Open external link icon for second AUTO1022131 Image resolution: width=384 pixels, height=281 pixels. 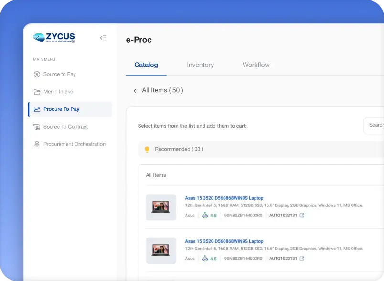(x=302, y=259)
